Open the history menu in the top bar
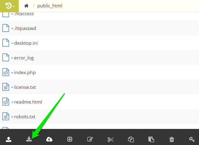 [x=9, y=6]
